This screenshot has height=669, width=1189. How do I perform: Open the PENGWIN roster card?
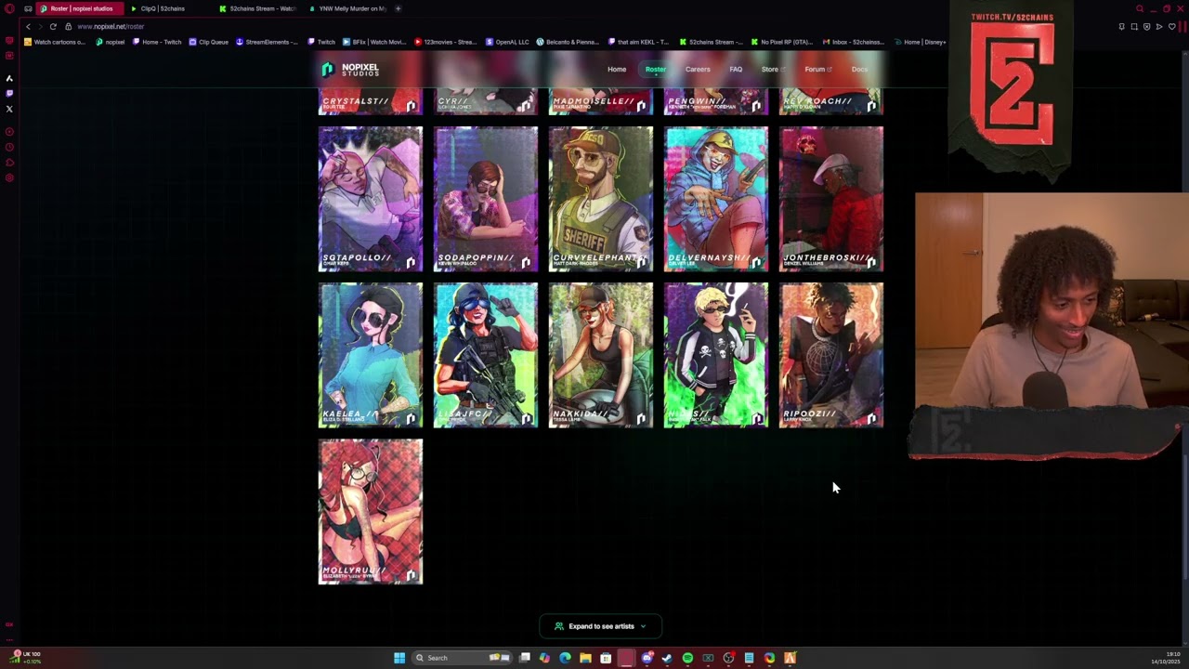(716, 102)
